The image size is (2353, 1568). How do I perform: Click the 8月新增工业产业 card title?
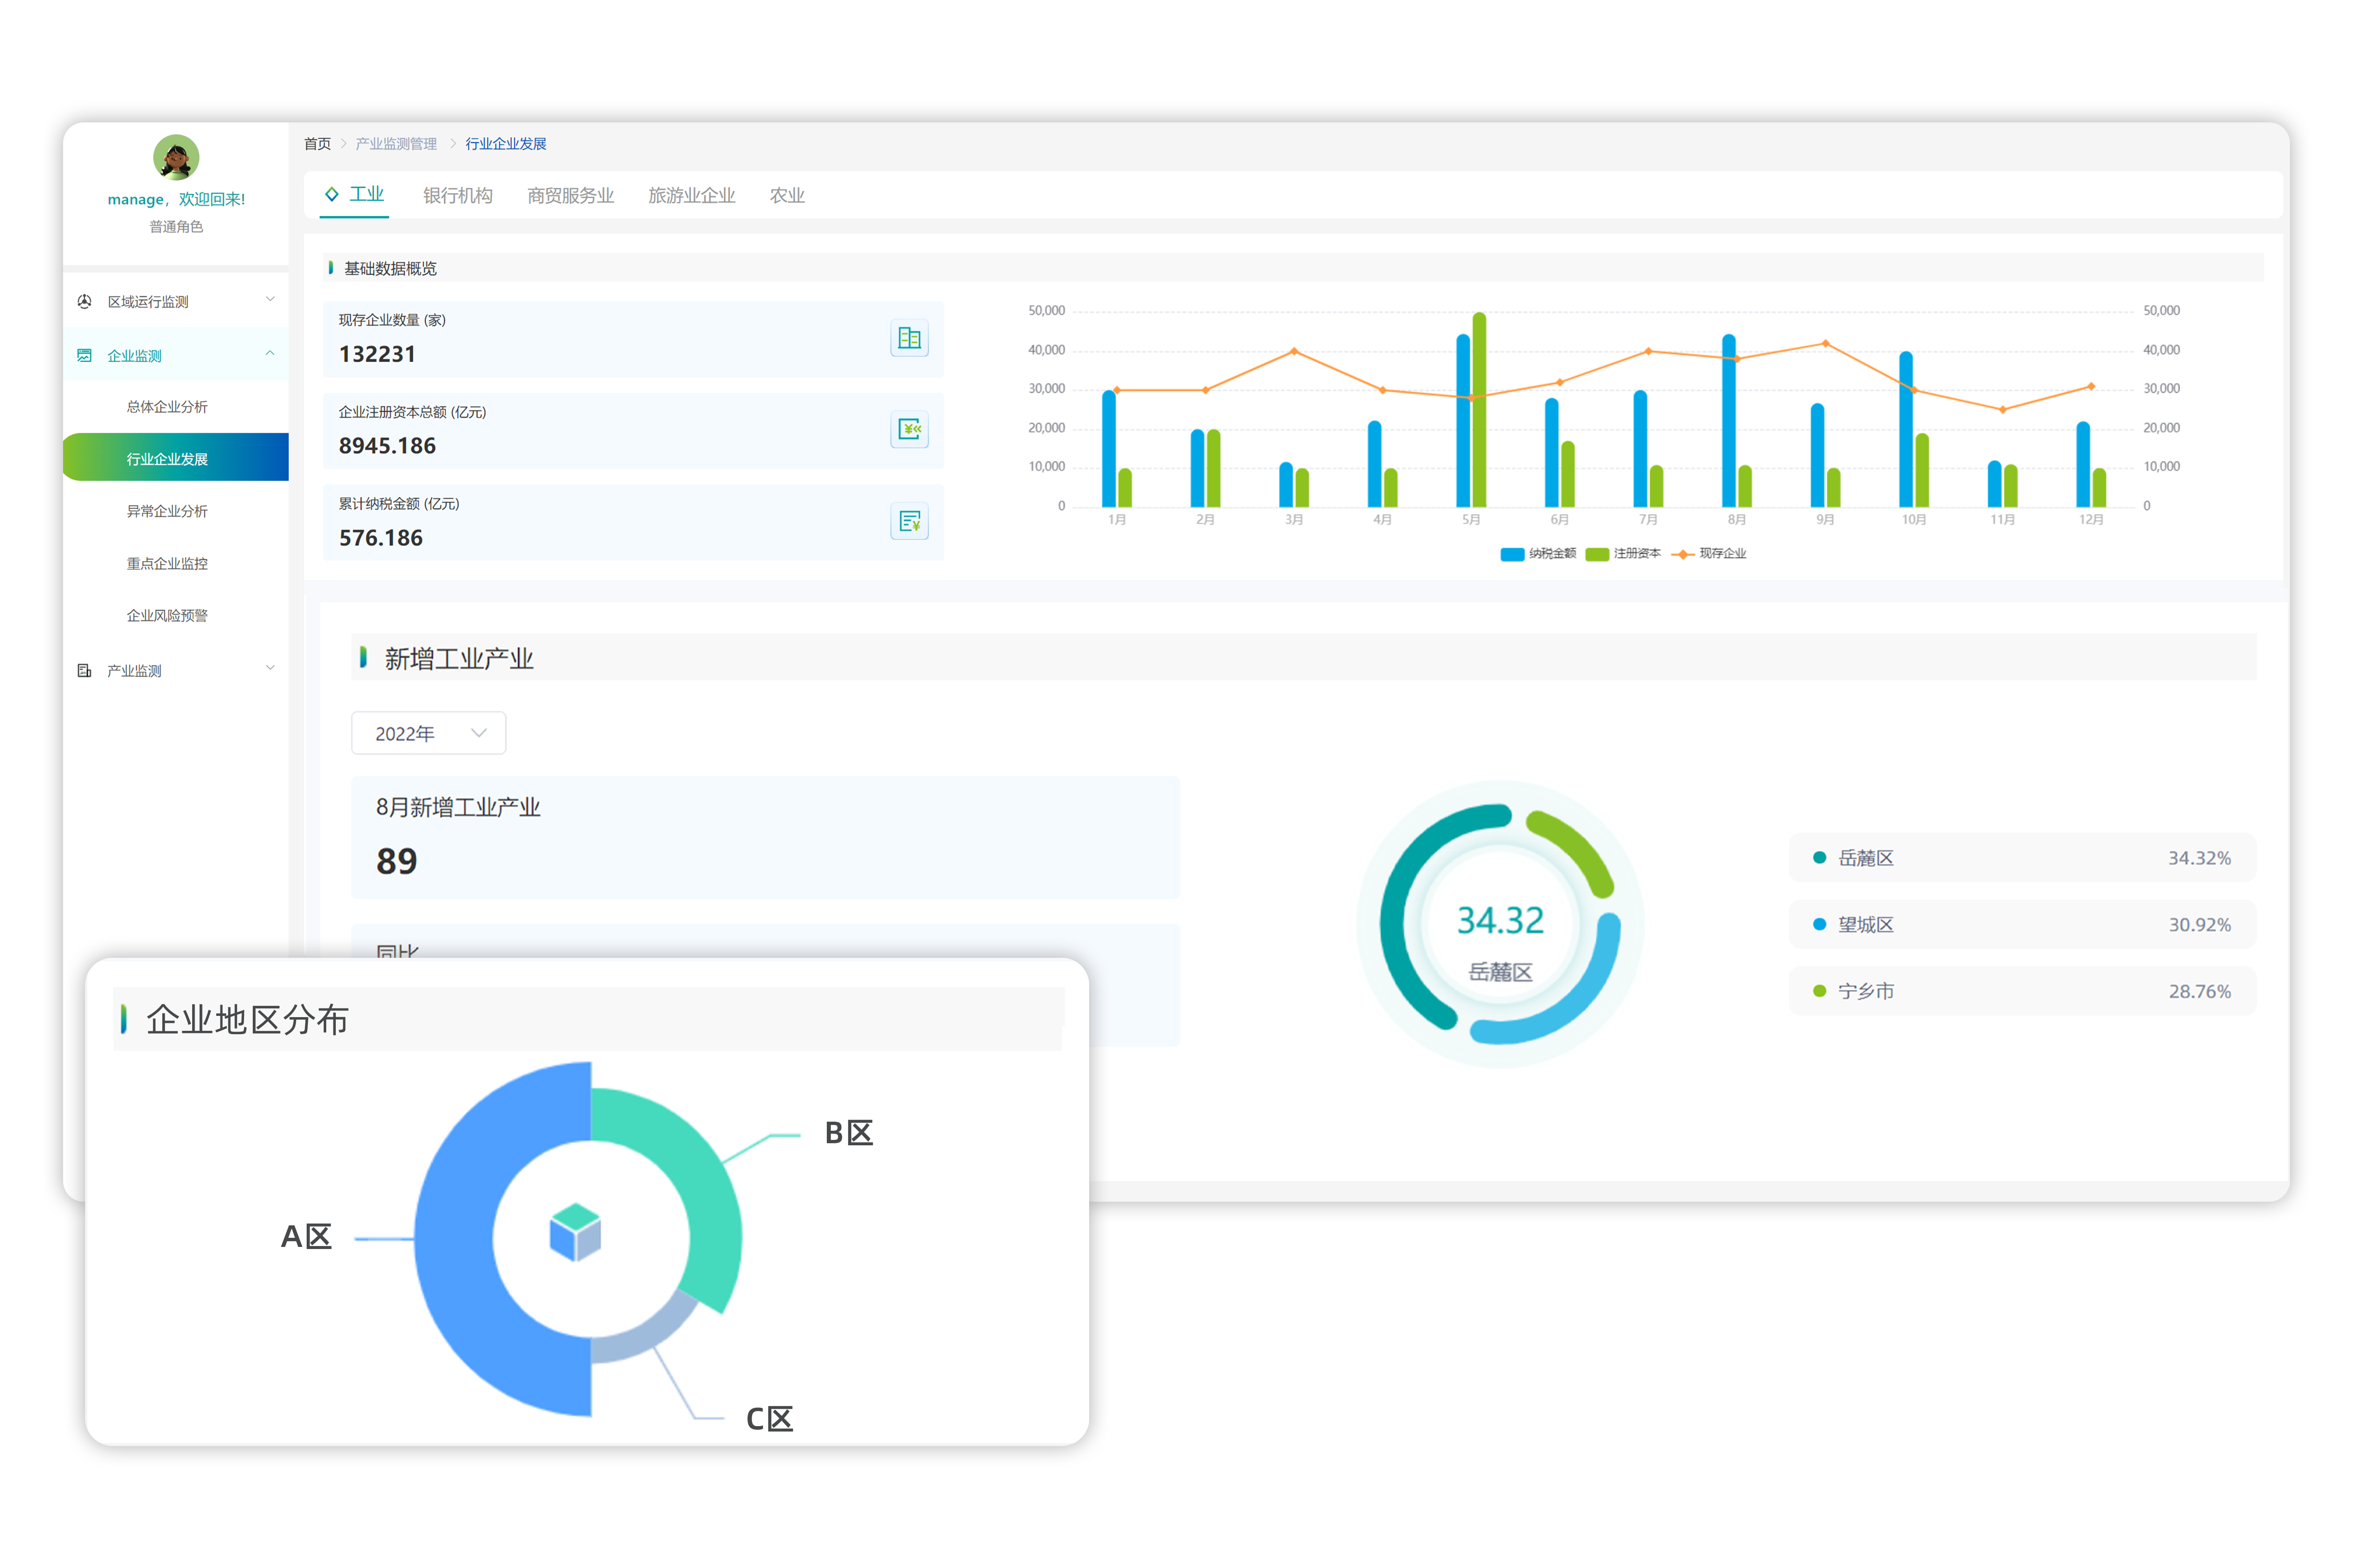click(x=458, y=807)
